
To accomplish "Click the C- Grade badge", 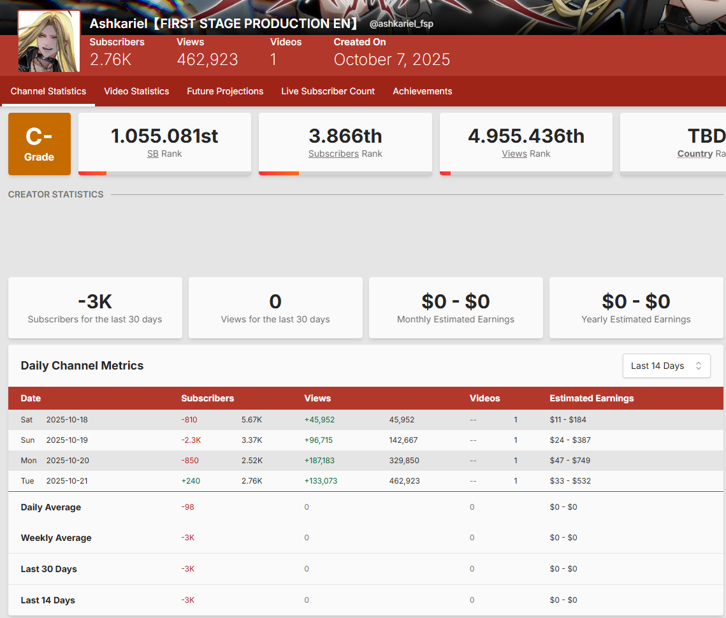I will (40, 144).
